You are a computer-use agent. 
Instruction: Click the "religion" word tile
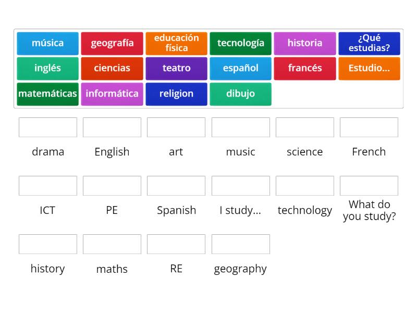pyautogui.click(x=176, y=94)
